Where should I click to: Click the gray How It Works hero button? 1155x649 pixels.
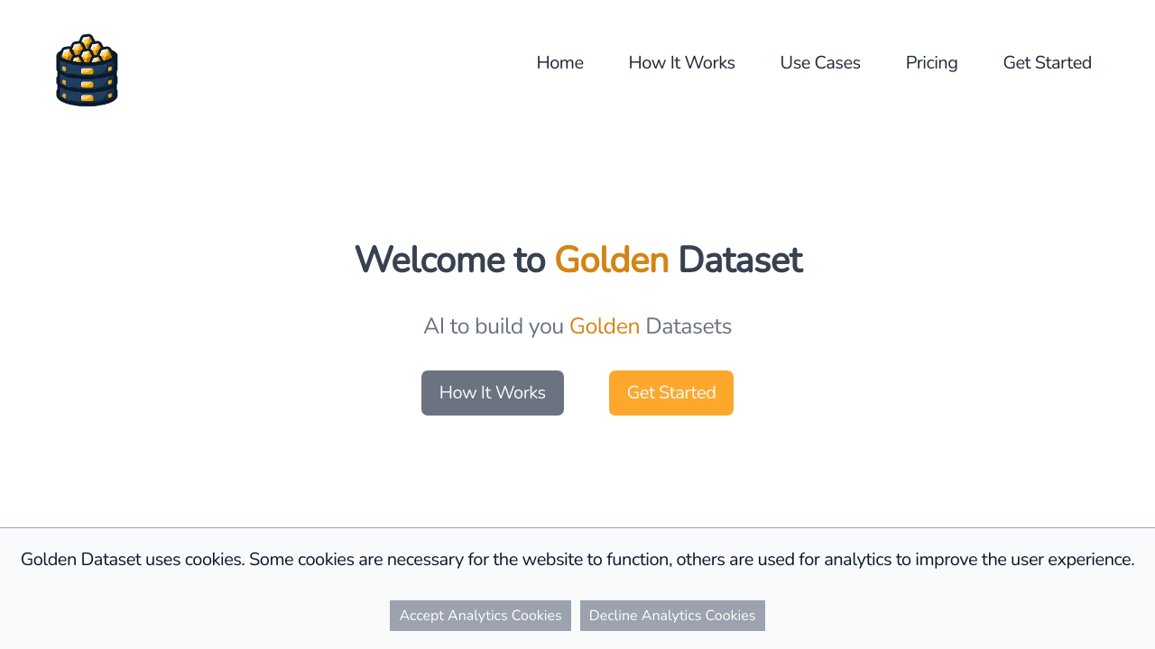(x=493, y=392)
